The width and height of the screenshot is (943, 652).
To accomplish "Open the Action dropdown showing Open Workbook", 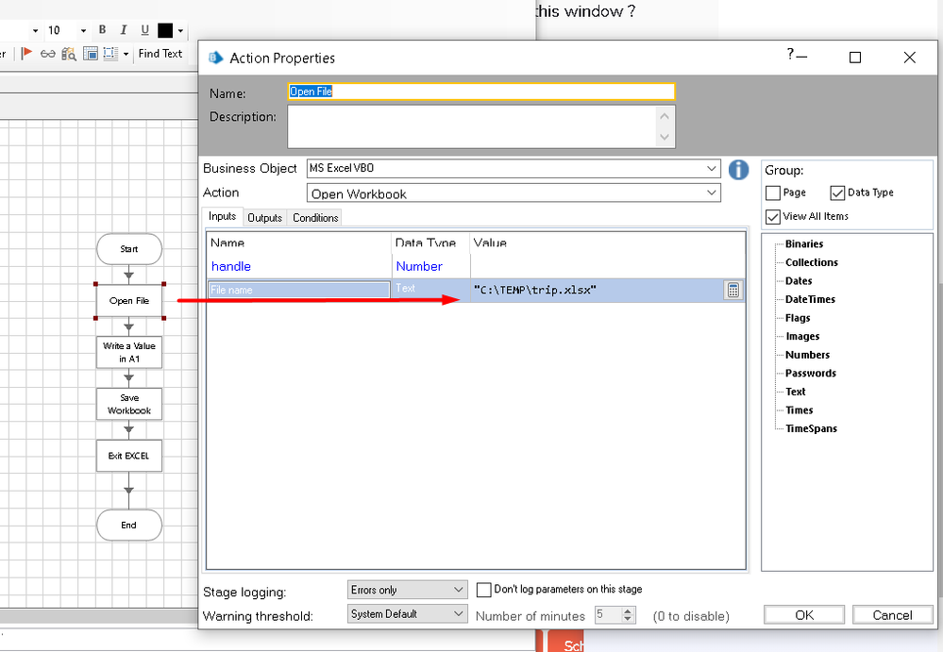I will (x=712, y=193).
